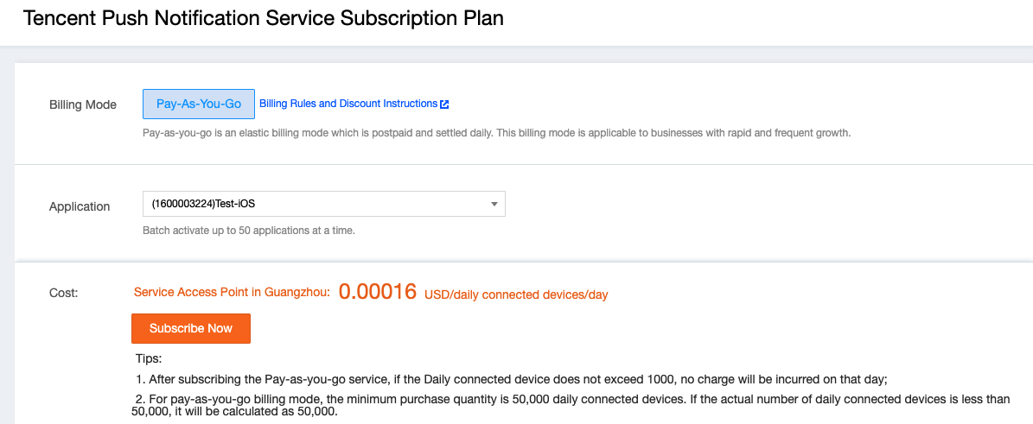Expand the Application combo box
Image resolution: width=1033 pixels, height=424 pixels.
pos(324,204)
